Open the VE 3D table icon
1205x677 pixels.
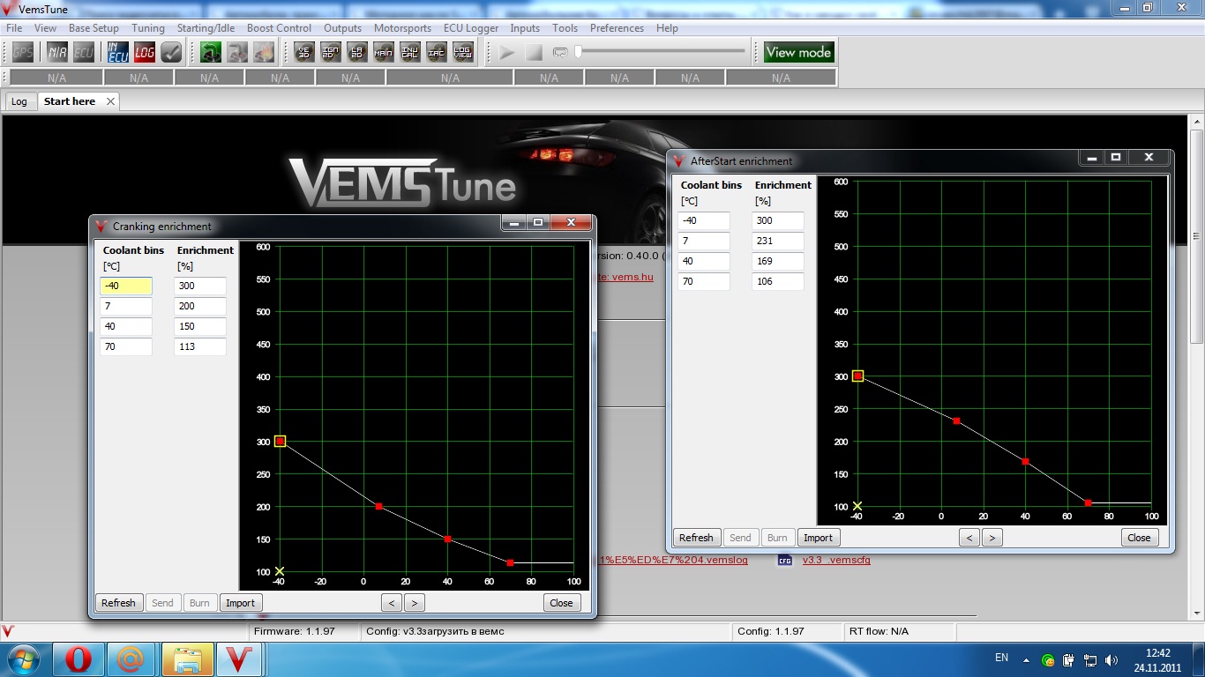(304, 53)
